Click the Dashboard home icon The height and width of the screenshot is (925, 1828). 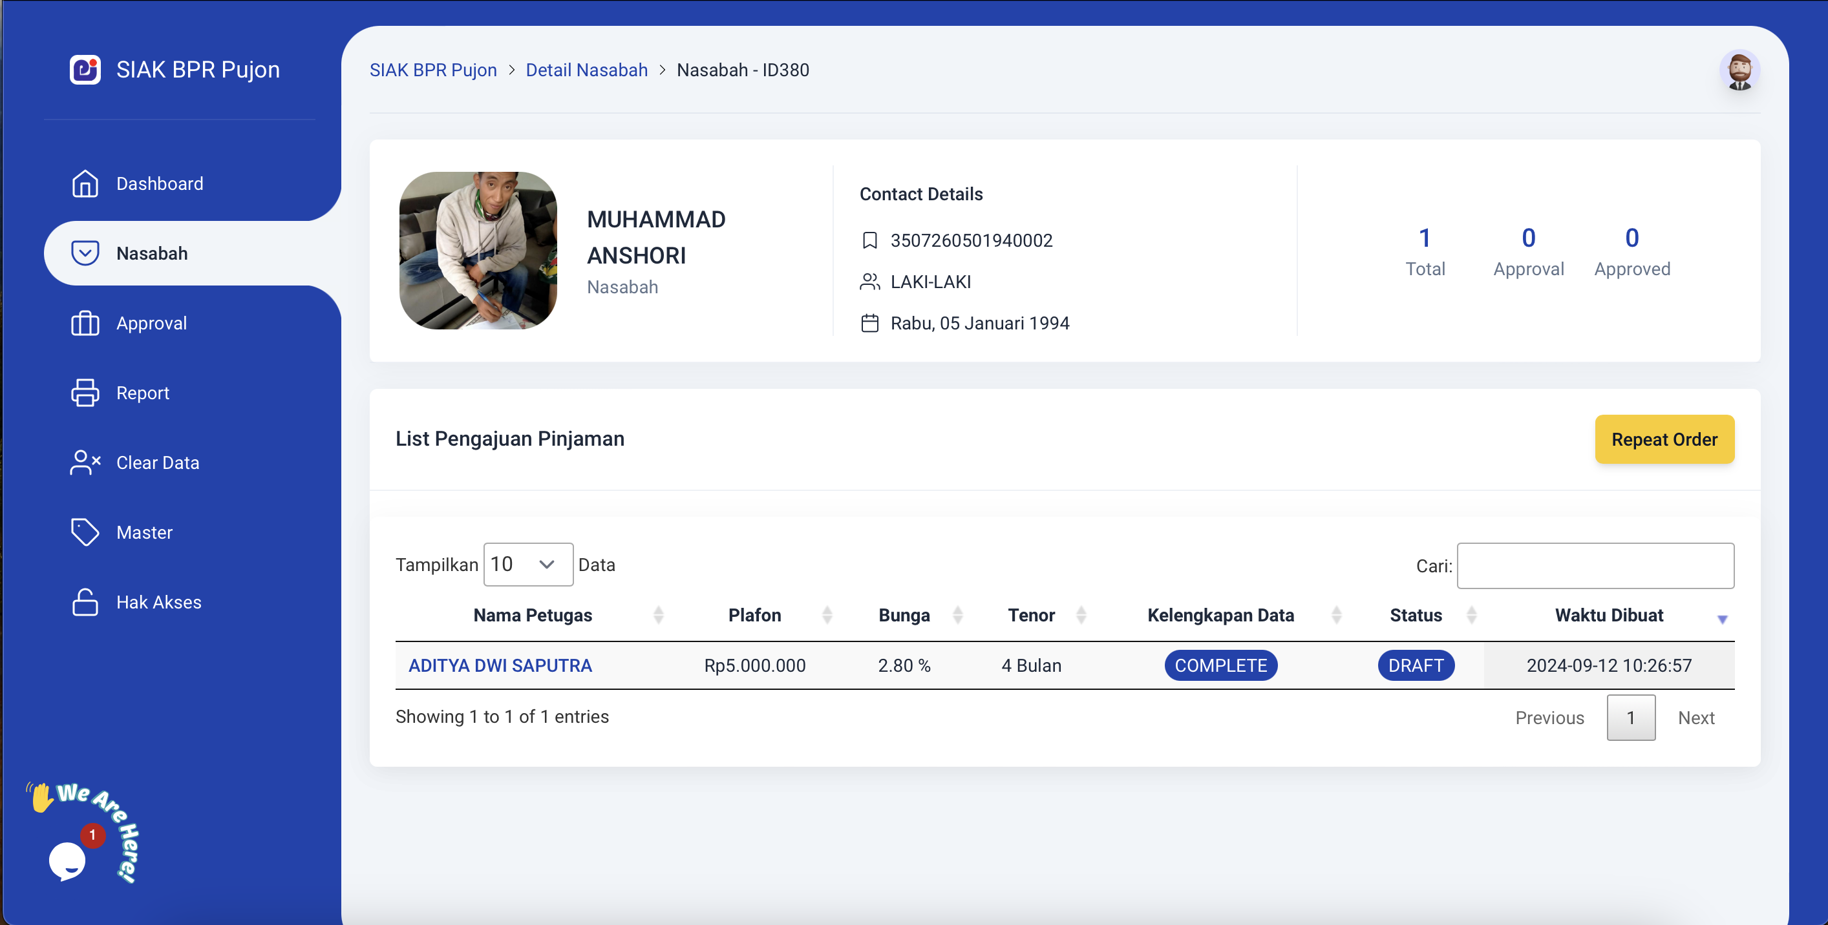tap(85, 183)
